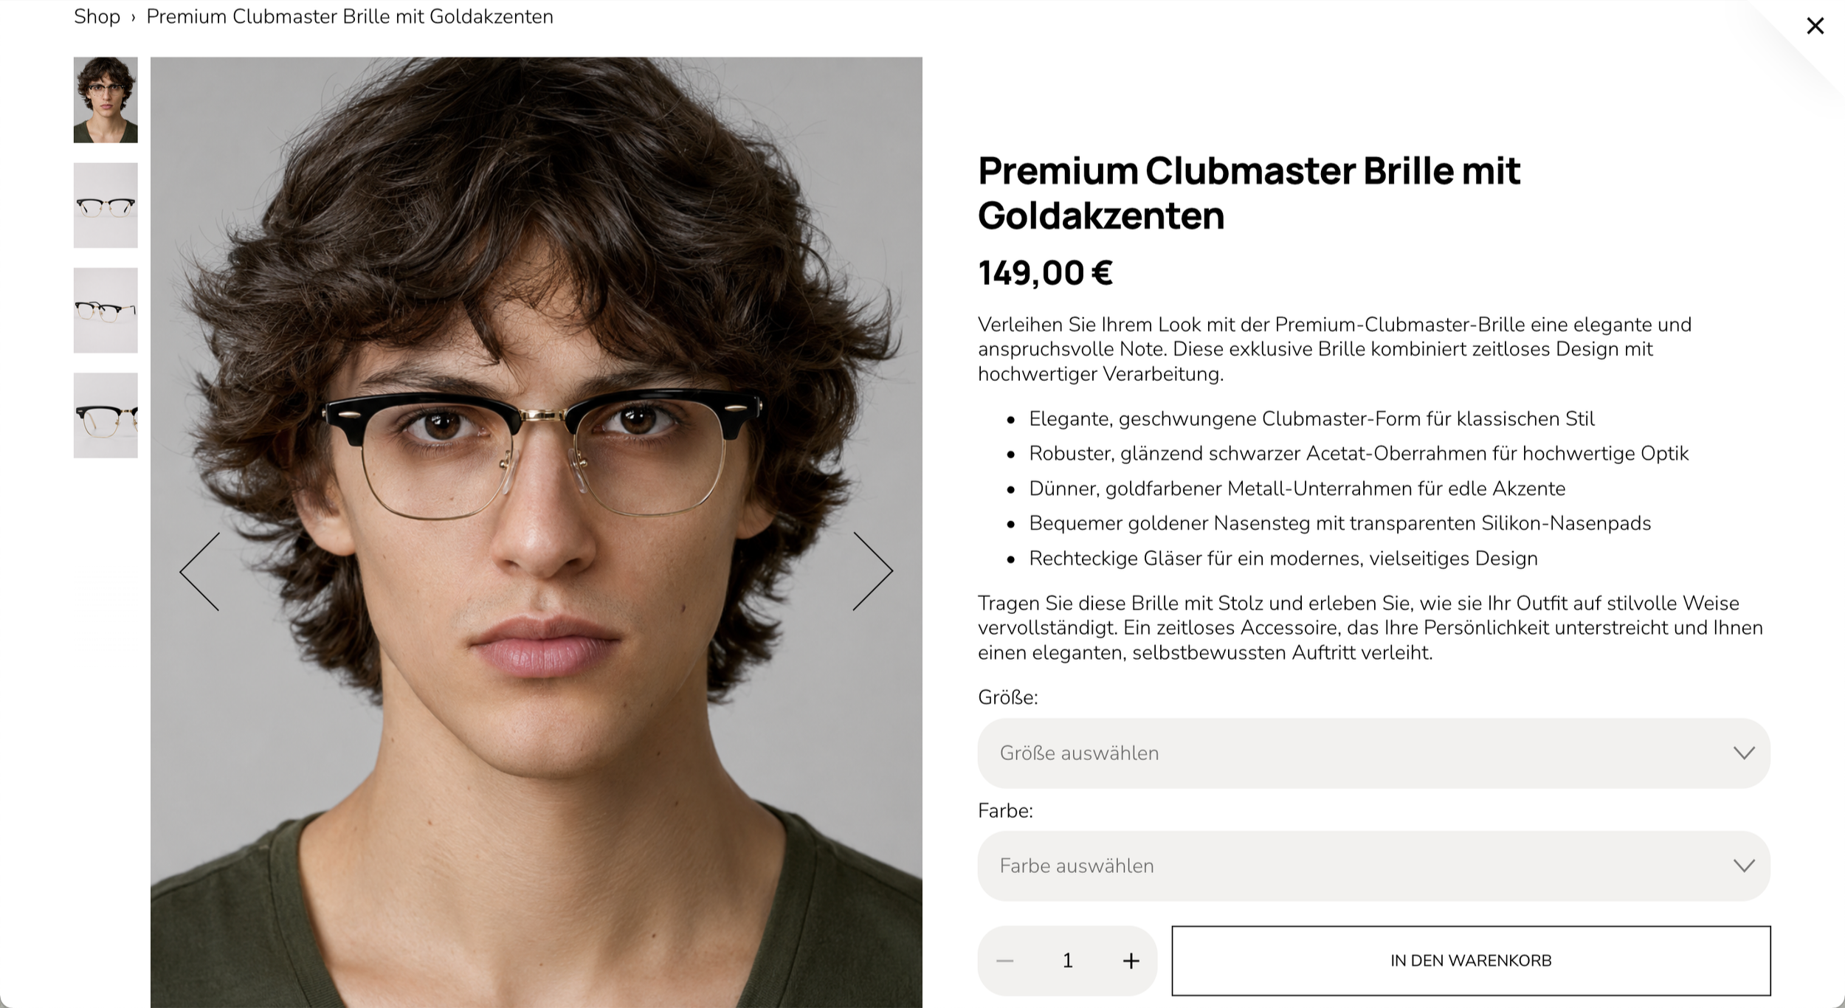Show previous product image with left arrow

[199, 571]
